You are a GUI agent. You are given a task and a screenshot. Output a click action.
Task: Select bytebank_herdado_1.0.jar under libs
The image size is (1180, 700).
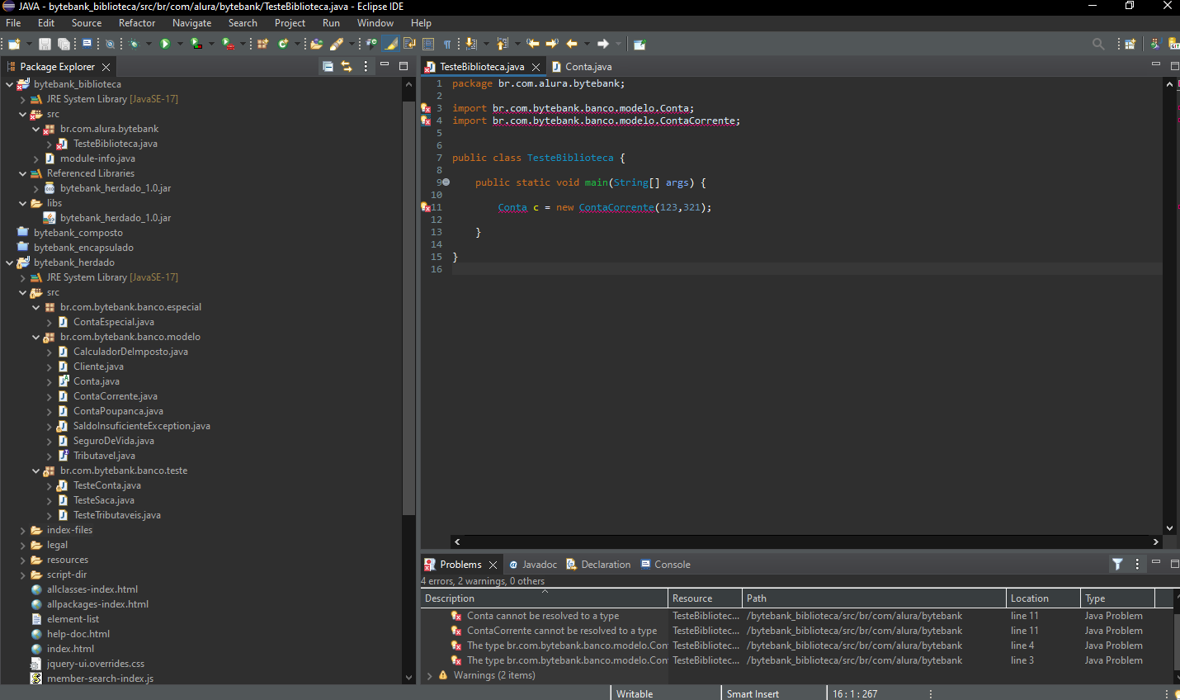coord(115,218)
